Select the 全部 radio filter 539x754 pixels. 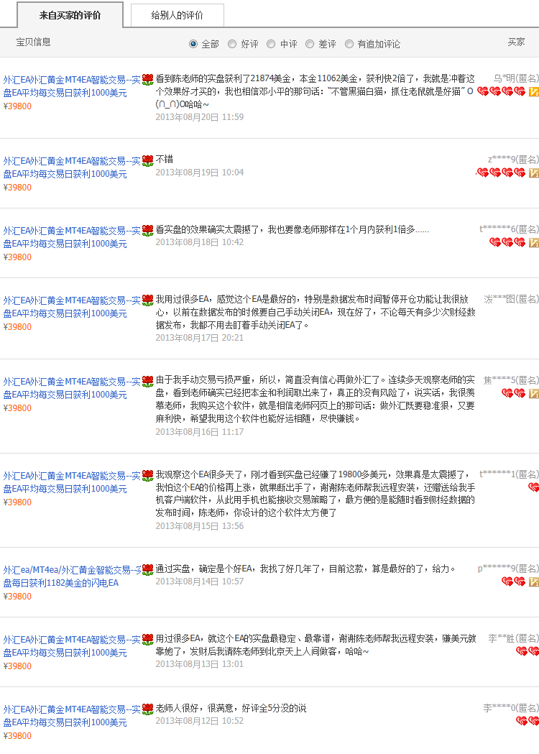193,44
